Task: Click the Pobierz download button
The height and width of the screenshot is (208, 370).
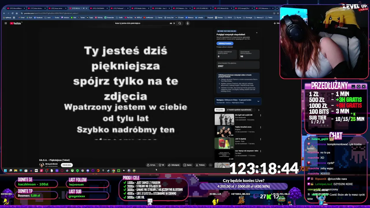Action: [x=200, y=165]
